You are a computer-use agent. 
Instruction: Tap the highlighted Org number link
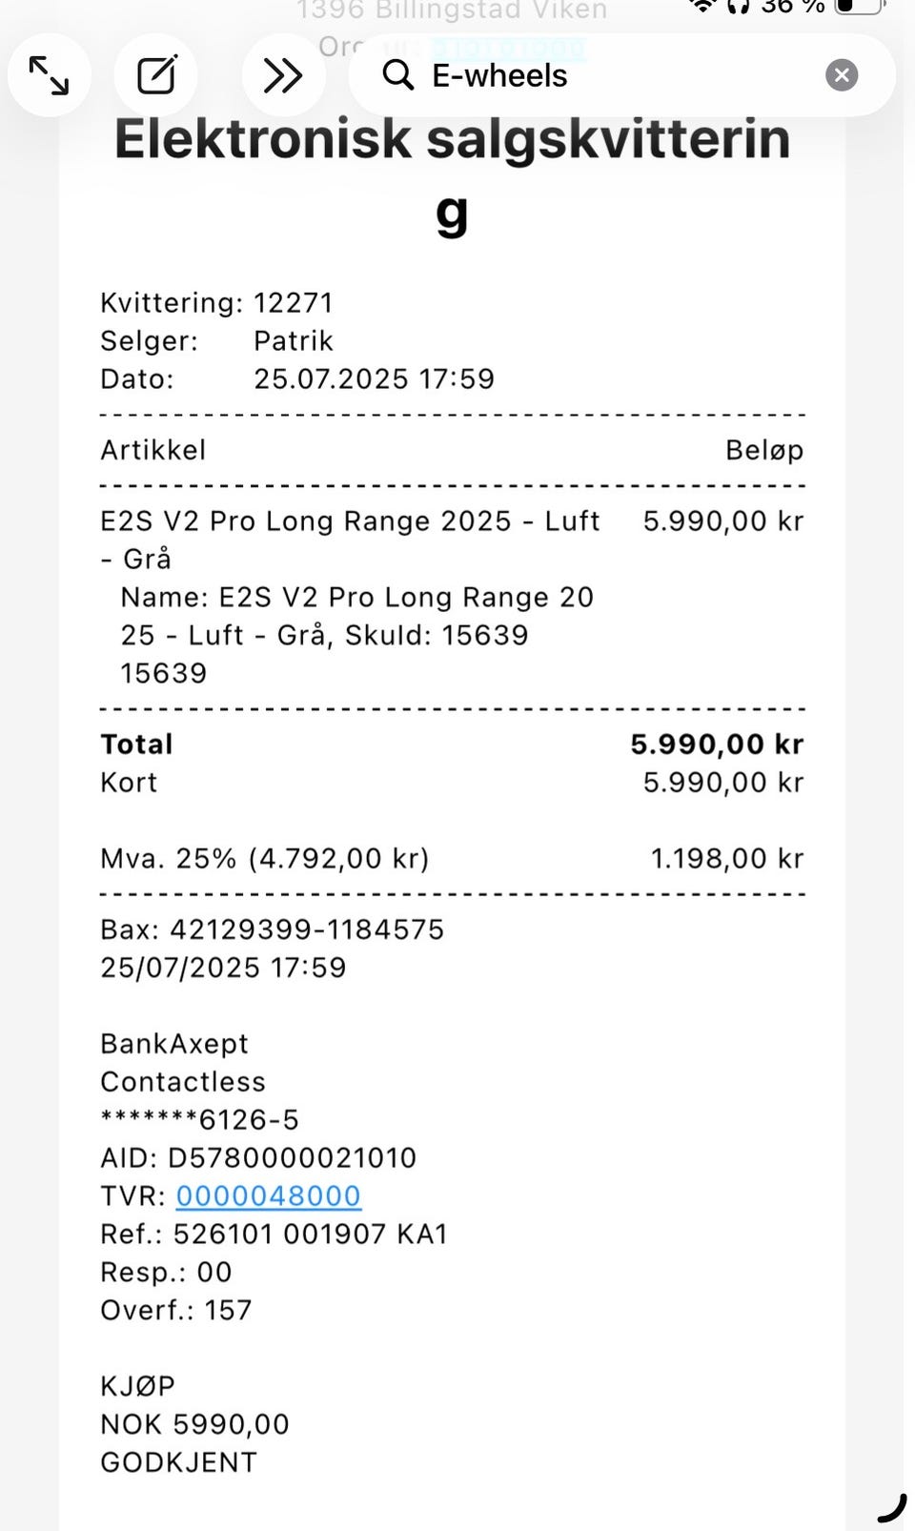[508, 47]
